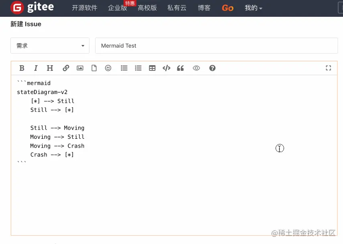
Task: Insert an image into the issue
Action: point(80,68)
